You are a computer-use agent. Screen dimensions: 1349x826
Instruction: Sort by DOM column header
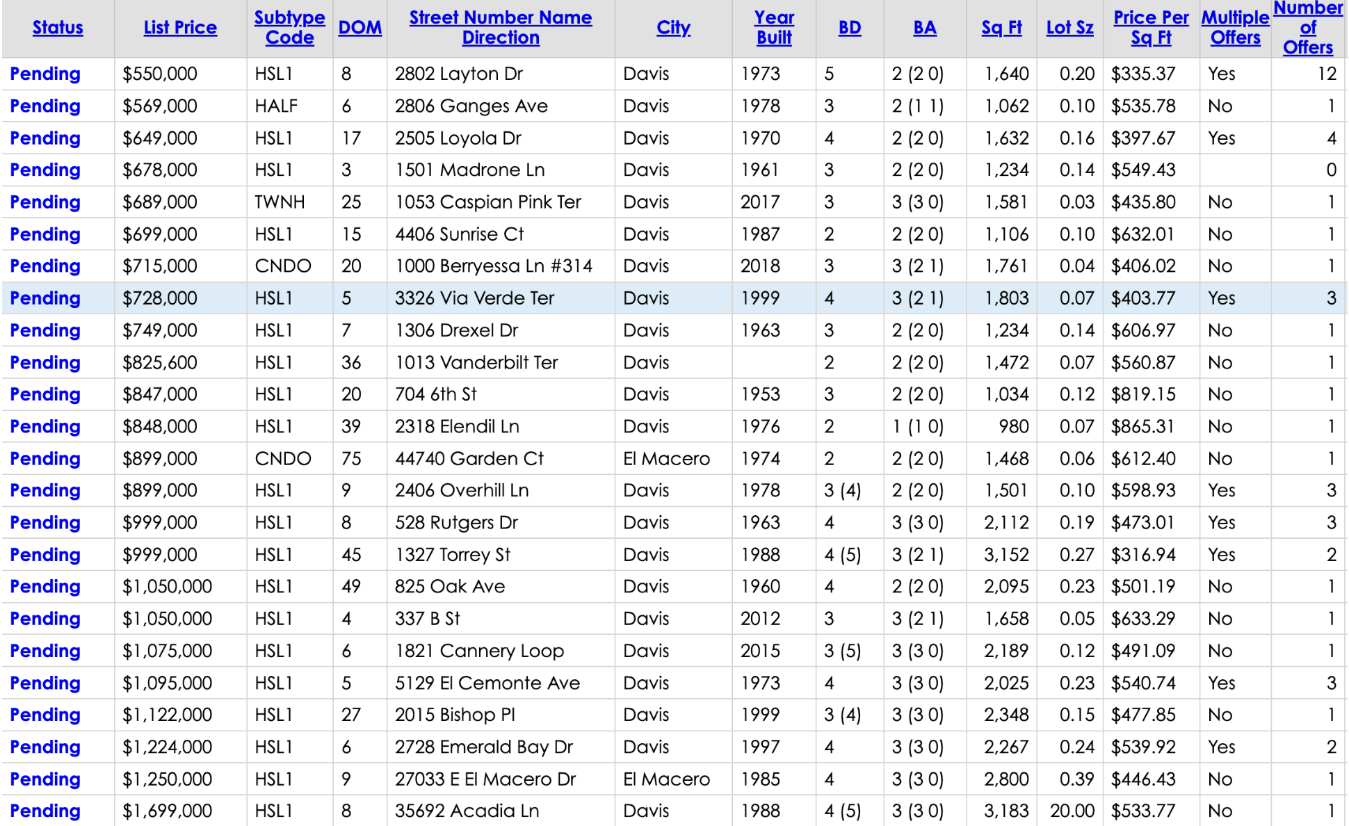tap(360, 28)
